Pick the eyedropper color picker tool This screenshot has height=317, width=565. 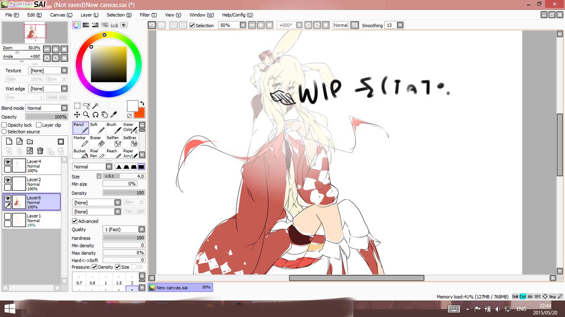pyautogui.click(x=113, y=114)
